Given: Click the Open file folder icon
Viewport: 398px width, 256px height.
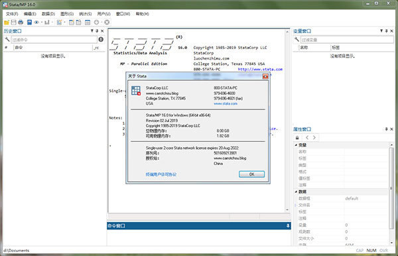Looking at the screenshot, I should click(7, 23).
